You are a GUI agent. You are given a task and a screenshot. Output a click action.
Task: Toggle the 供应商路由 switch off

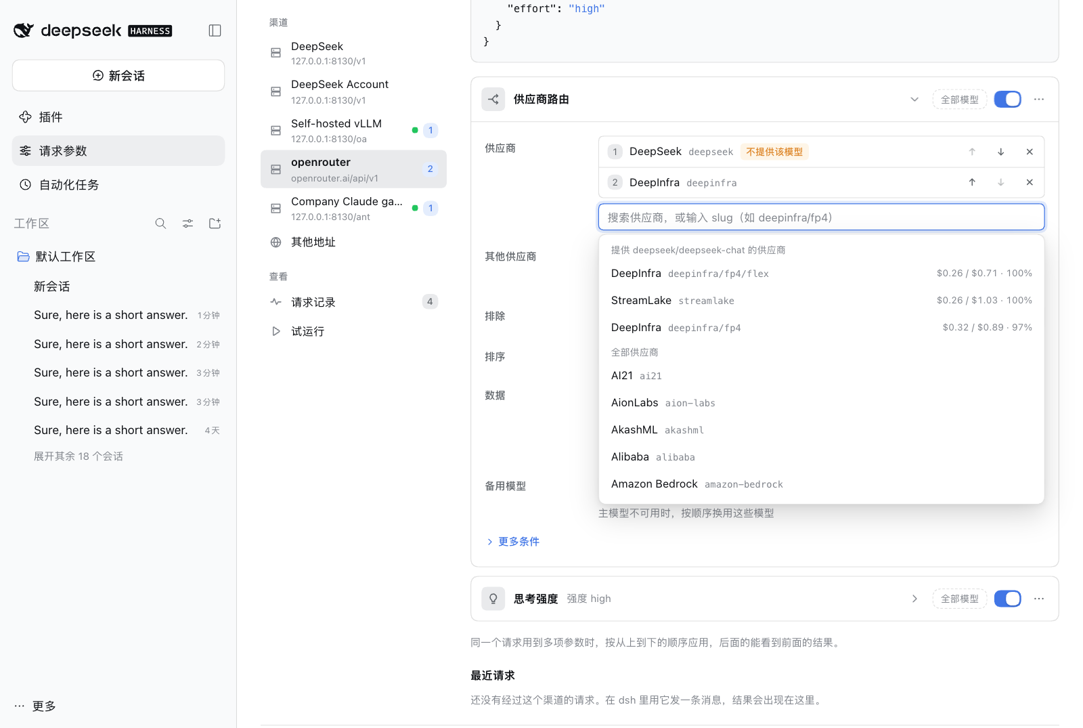1007,100
